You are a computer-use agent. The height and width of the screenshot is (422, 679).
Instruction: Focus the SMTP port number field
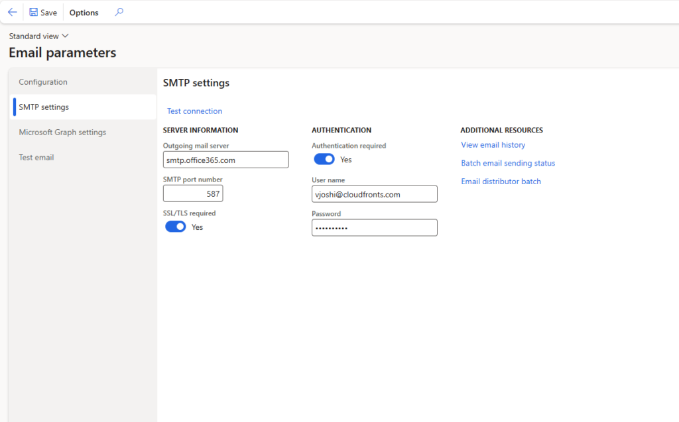pyautogui.click(x=193, y=193)
